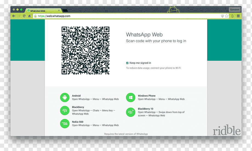
Task: Click the Giovanni profile button
Action: click(x=235, y=10)
